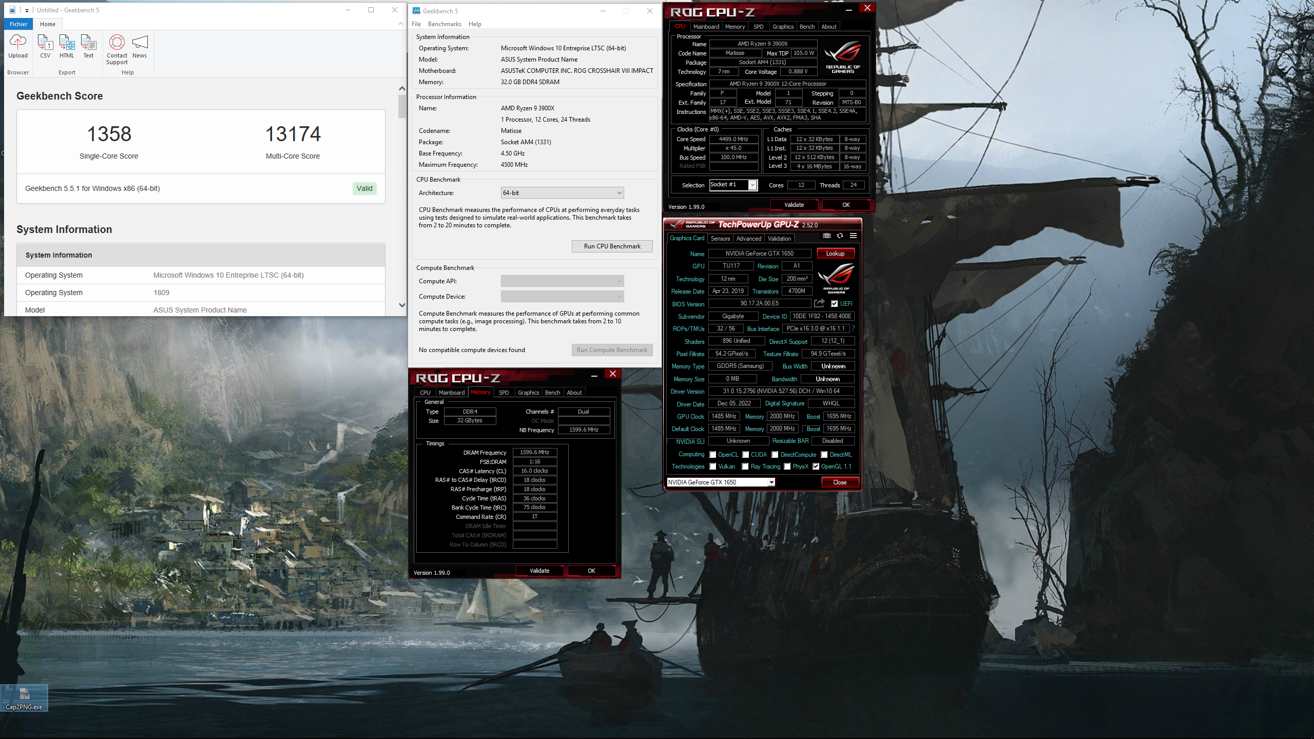
Task: Click Geekbench 5 title bar app icon
Action: (416, 11)
